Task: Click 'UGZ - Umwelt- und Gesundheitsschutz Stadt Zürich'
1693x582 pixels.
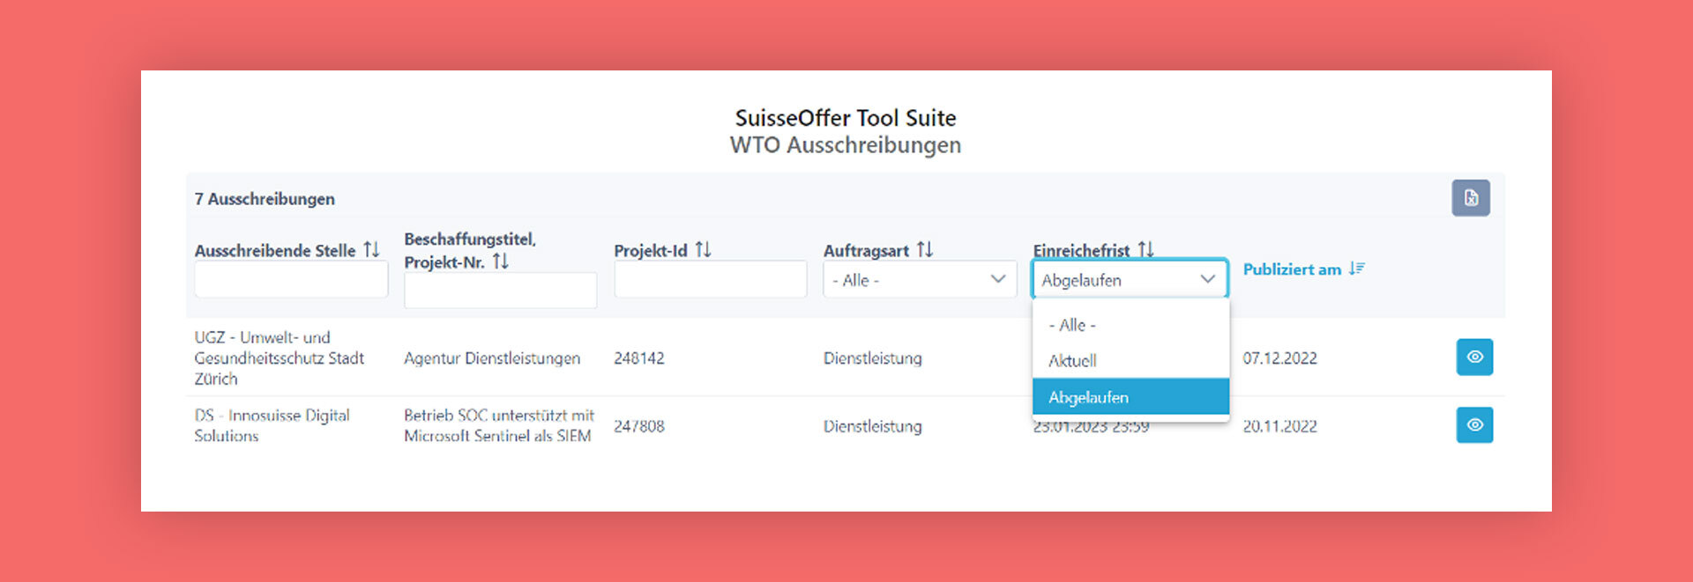Action: (x=280, y=357)
